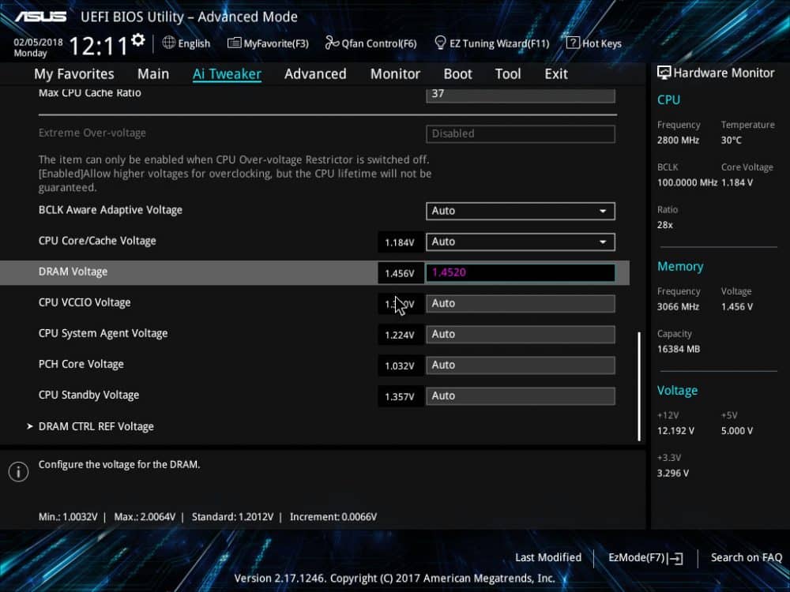Screen dimensions: 790x592
Task: Click the 12:11 clock display
Action: coord(98,47)
